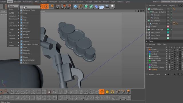This screenshot has height=103, width=183.
Task: Select the Cilindro.2 object row
Action: pos(156,23)
